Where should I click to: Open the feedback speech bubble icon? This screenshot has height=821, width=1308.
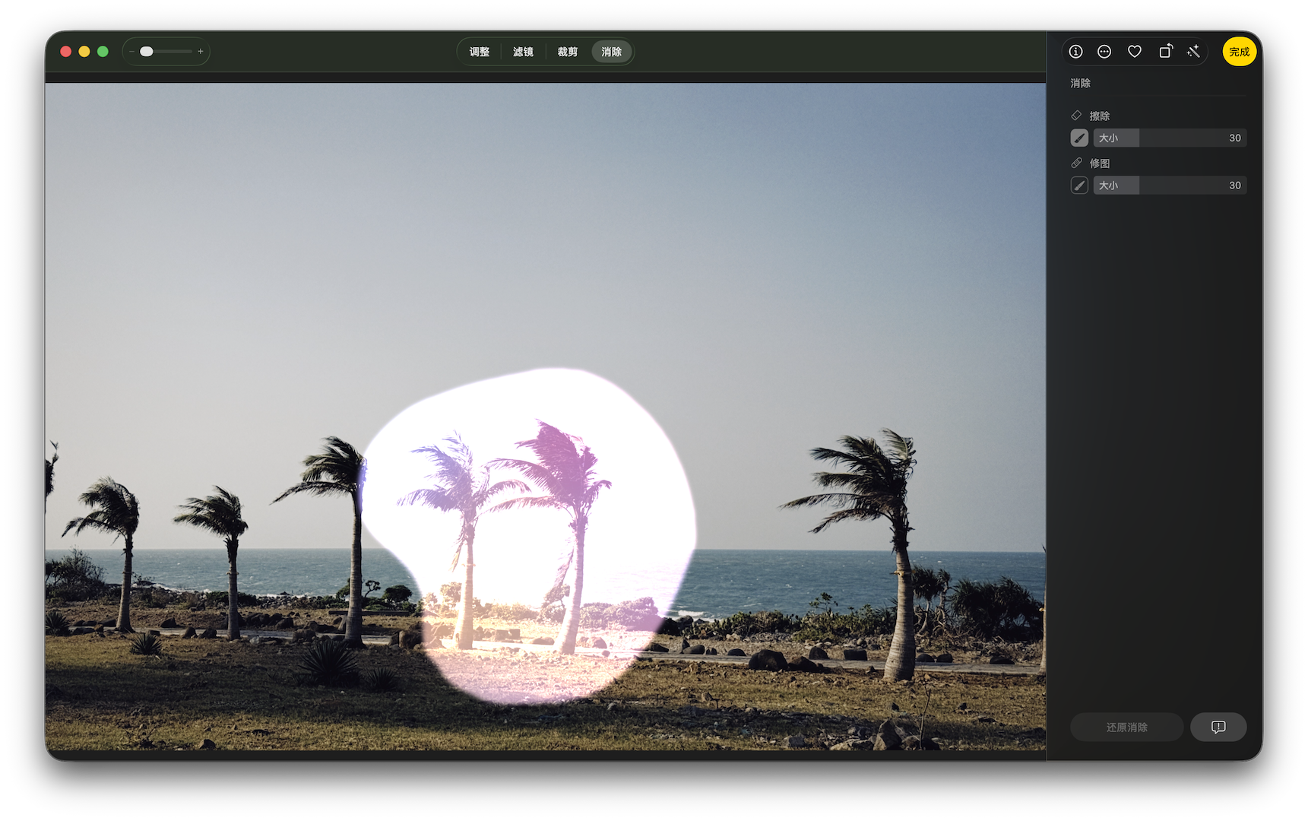pos(1218,727)
